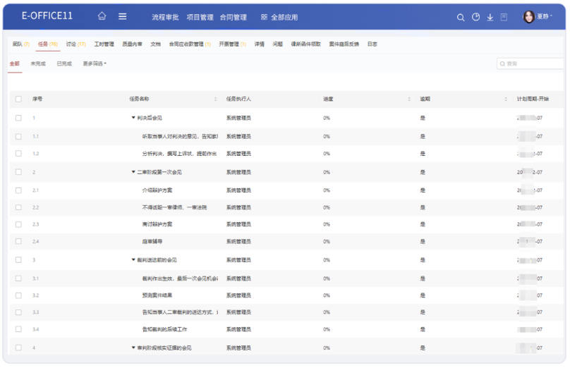Tick the select-all checkbox in table header
This screenshot has height=368, width=570.
tap(18, 99)
